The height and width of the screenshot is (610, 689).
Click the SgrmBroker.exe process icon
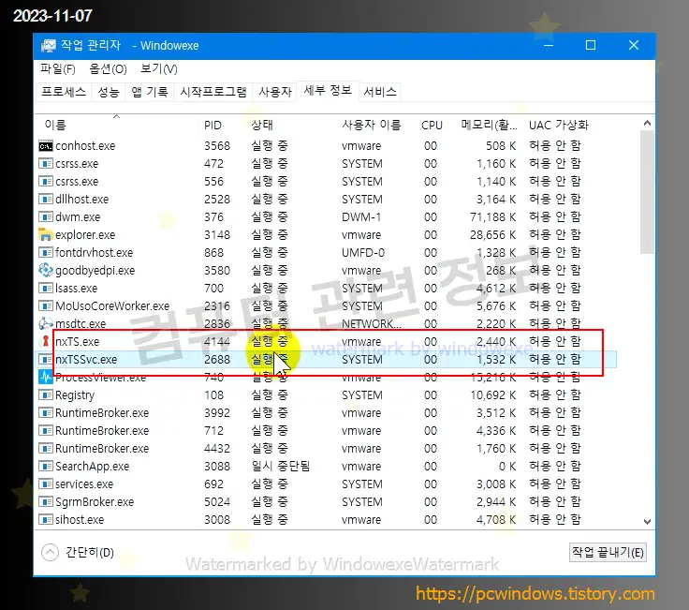click(x=45, y=502)
